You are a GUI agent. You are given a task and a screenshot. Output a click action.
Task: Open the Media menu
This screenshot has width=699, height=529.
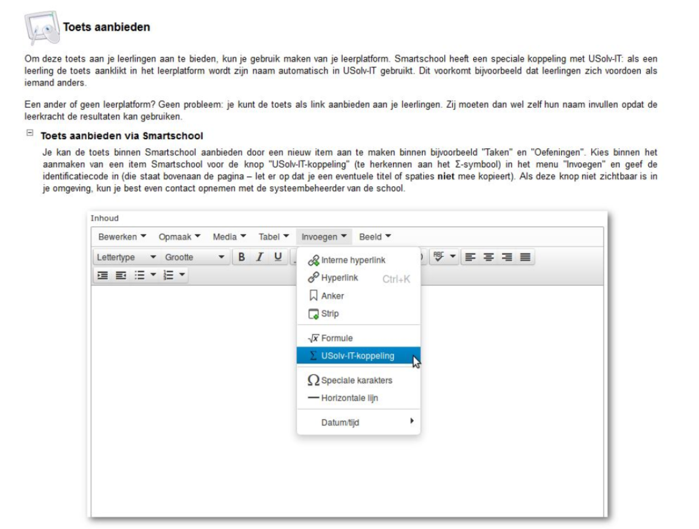229,237
